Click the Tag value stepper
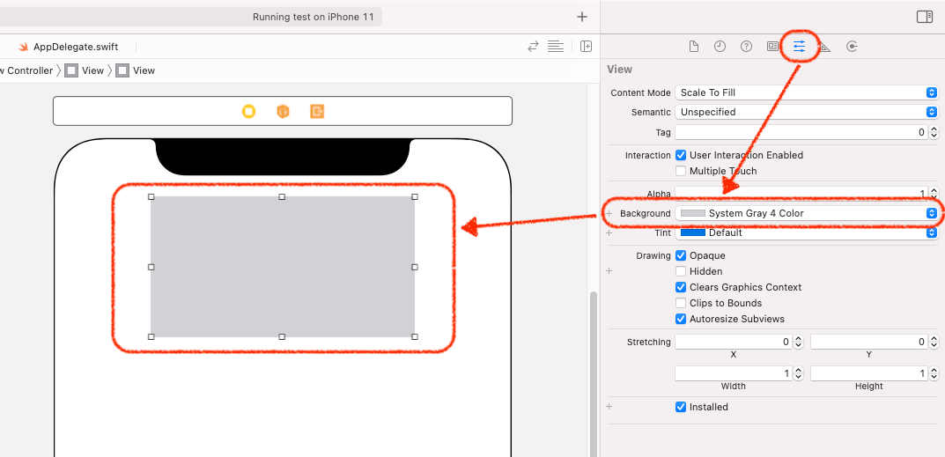This screenshot has width=945, height=457. [934, 132]
